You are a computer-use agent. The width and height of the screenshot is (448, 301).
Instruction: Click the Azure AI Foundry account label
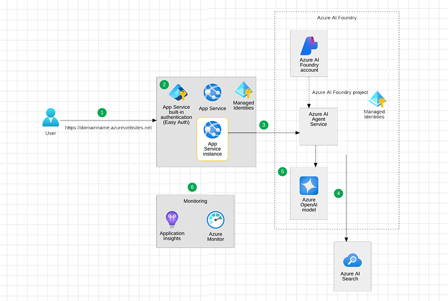309,65
